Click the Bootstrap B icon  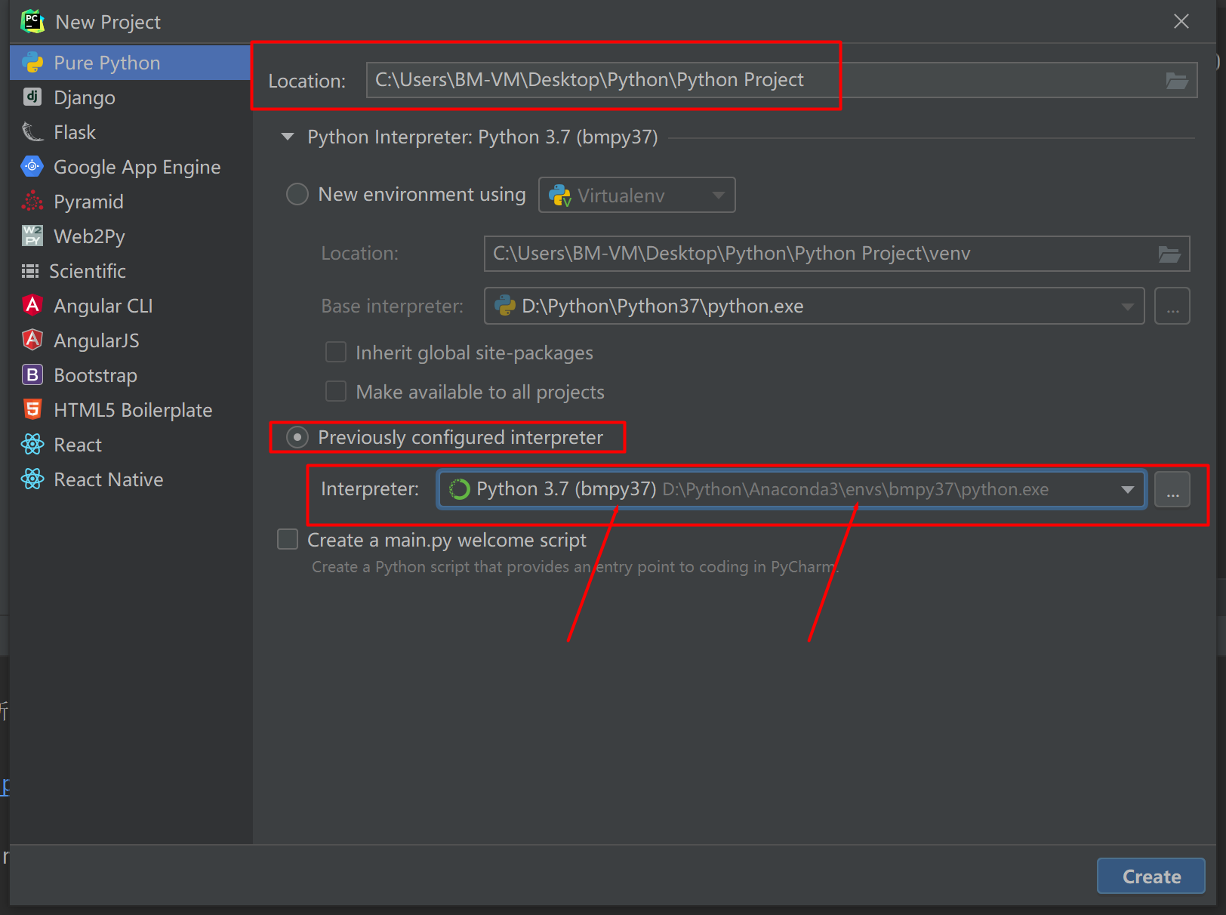[32, 374]
